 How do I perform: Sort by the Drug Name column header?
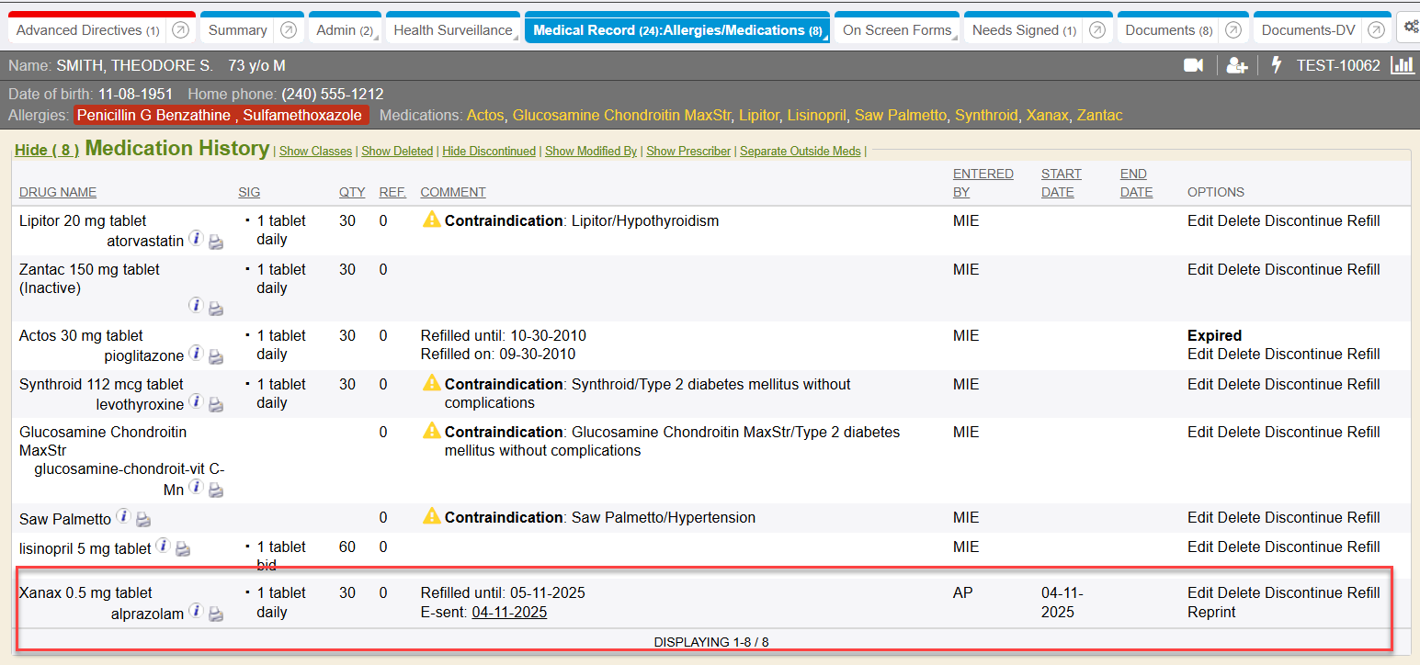pos(58,192)
